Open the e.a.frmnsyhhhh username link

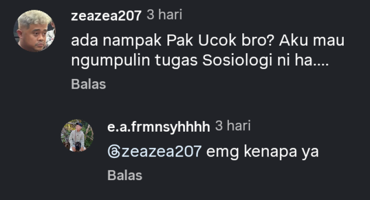[x=159, y=127]
